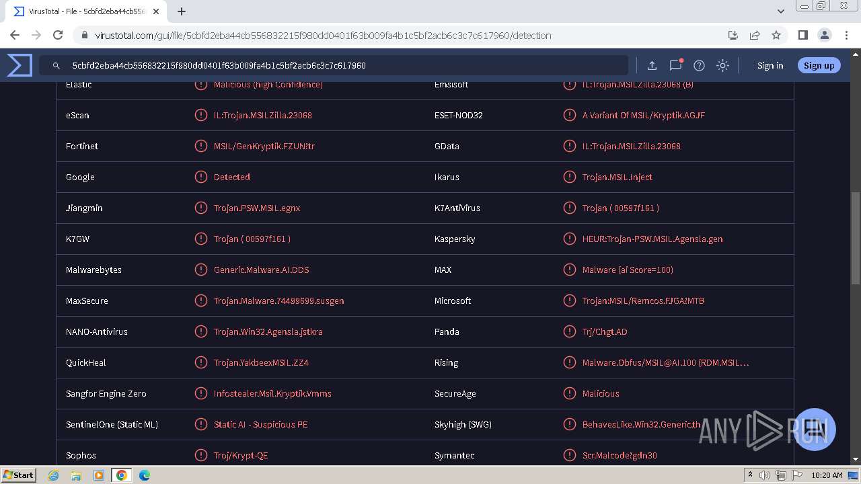Click the Sangfor Engine Zero vendor name
The width and height of the screenshot is (861, 484).
point(106,393)
